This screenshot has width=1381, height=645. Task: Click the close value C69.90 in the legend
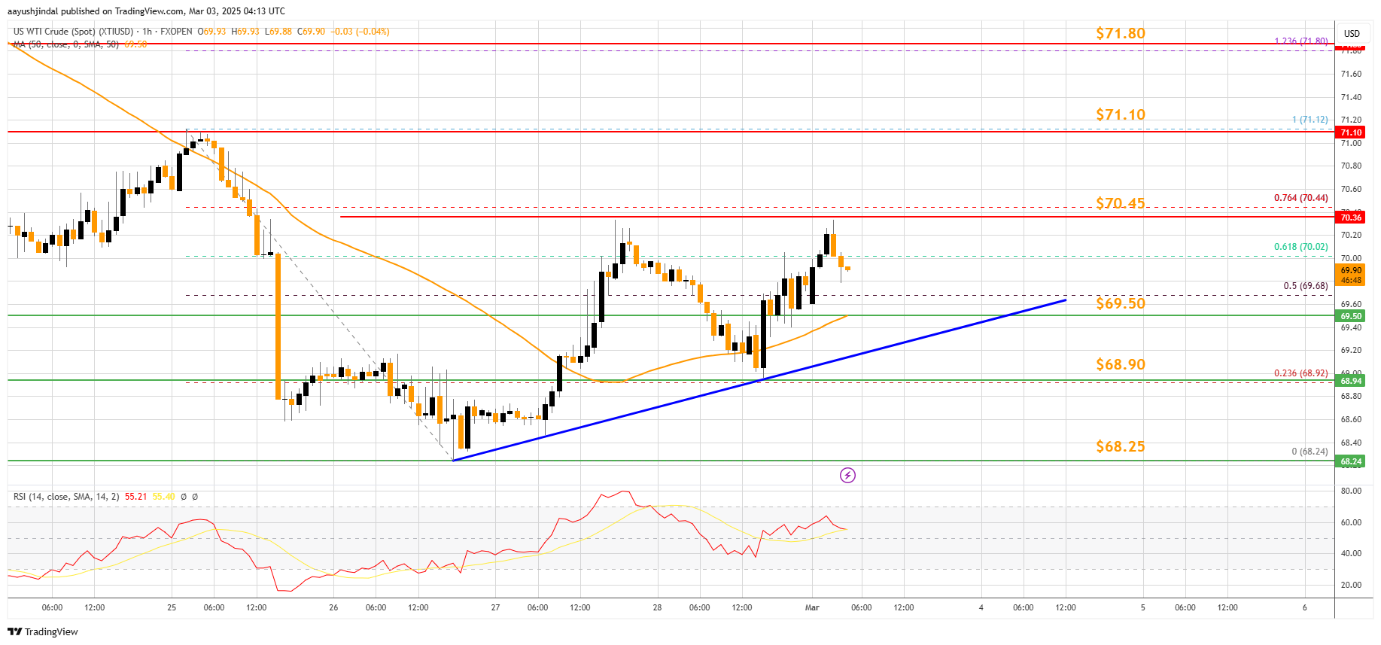tap(312, 32)
